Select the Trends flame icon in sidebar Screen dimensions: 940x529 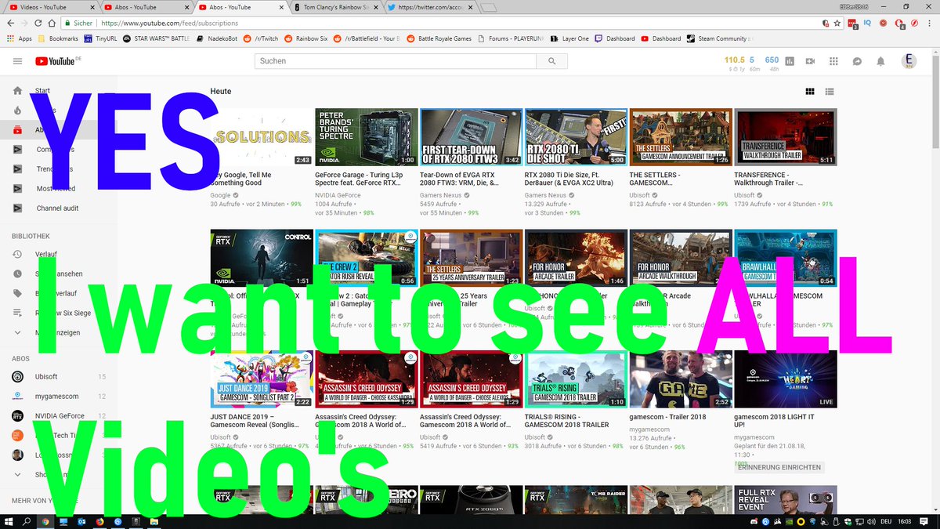tap(17, 110)
